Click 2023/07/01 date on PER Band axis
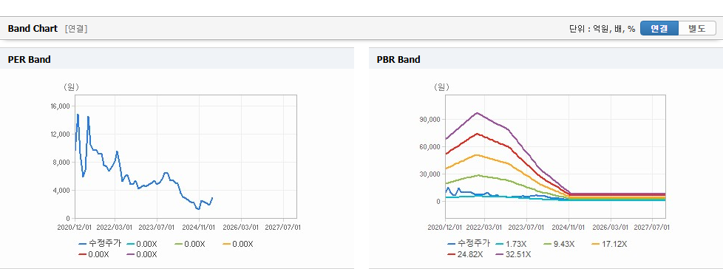The width and height of the screenshot is (723, 269). point(157,228)
